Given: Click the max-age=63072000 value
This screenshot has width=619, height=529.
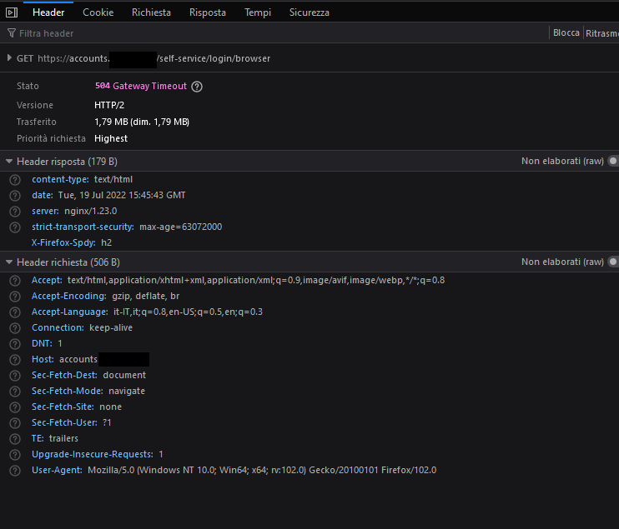Looking at the screenshot, I should click(x=181, y=227).
